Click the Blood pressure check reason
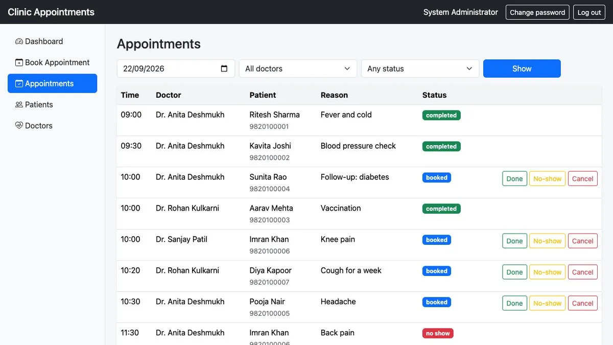The image size is (613, 345). tap(358, 146)
